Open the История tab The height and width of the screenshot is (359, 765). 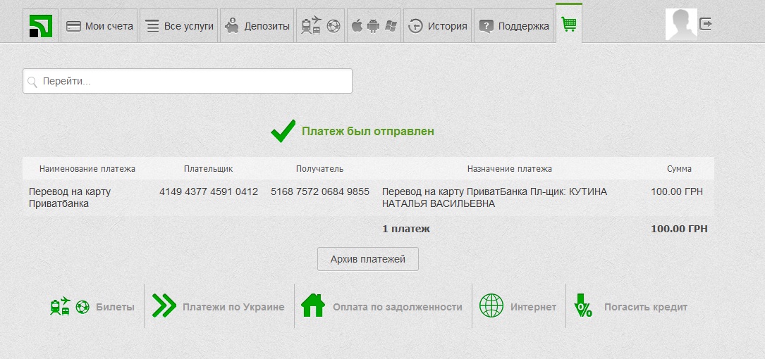[x=437, y=26]
